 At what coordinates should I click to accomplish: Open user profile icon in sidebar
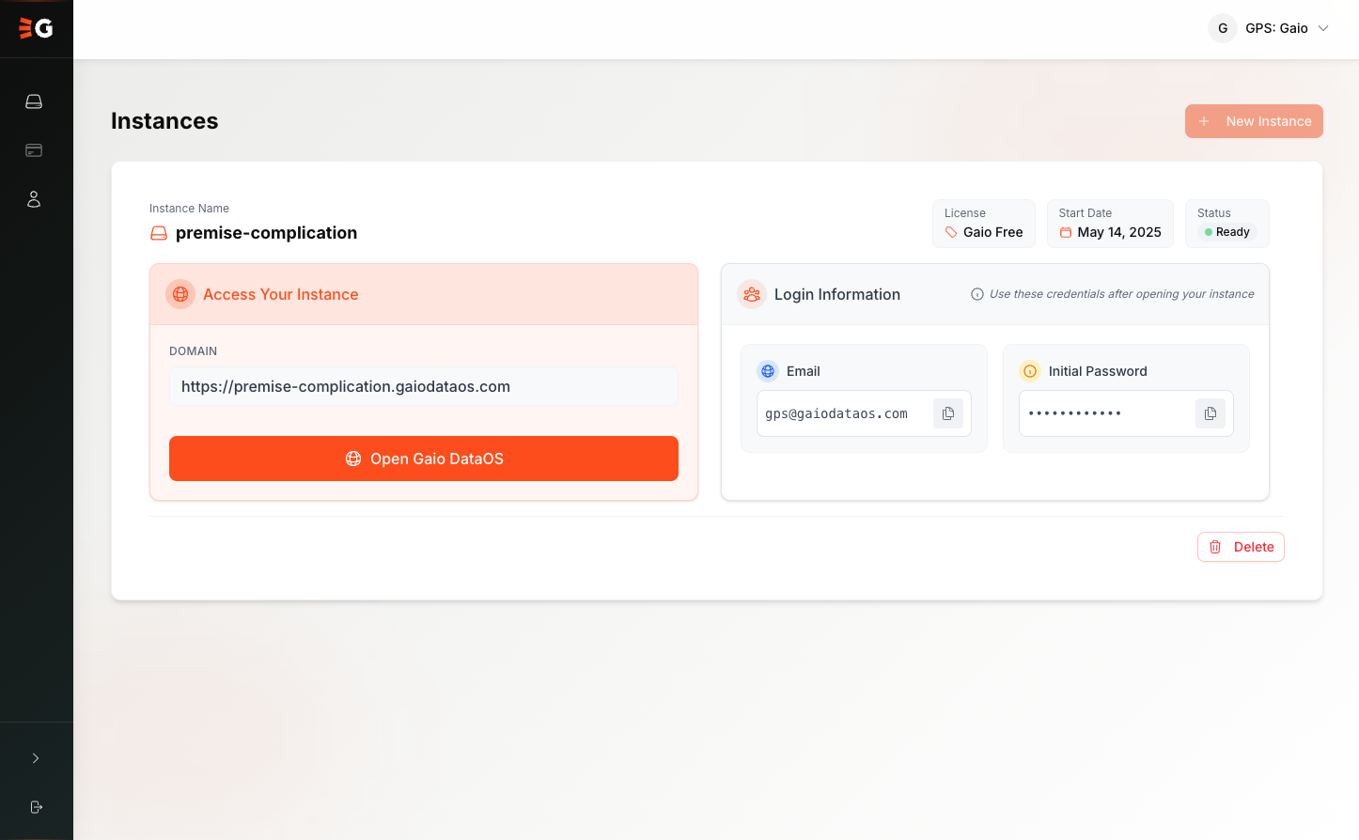[x=34, y=199]
